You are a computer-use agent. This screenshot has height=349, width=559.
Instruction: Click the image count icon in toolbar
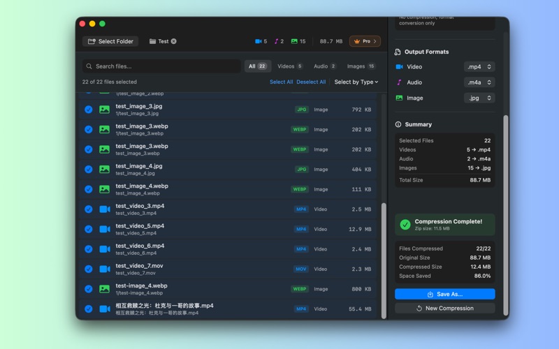coord(294,41)
